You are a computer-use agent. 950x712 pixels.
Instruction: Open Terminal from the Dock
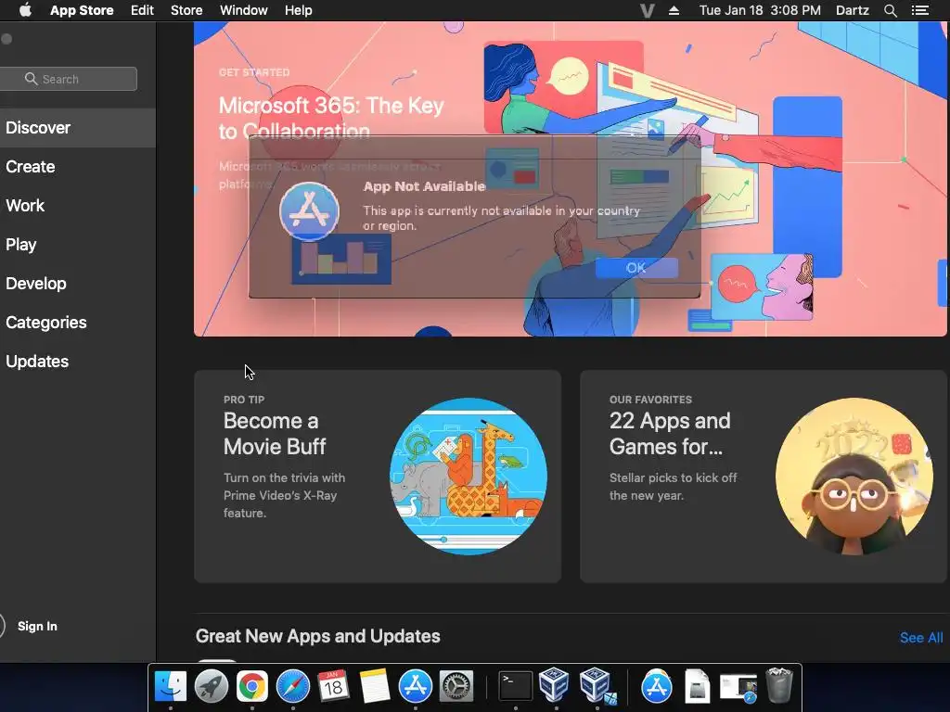click(x=516, y=686)
